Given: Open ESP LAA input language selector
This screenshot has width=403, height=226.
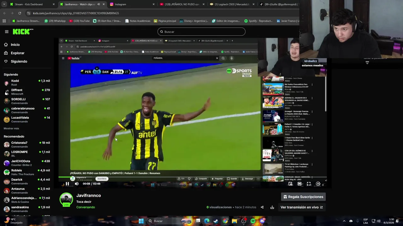Looking at the screenshot, I should pos(366,221).
